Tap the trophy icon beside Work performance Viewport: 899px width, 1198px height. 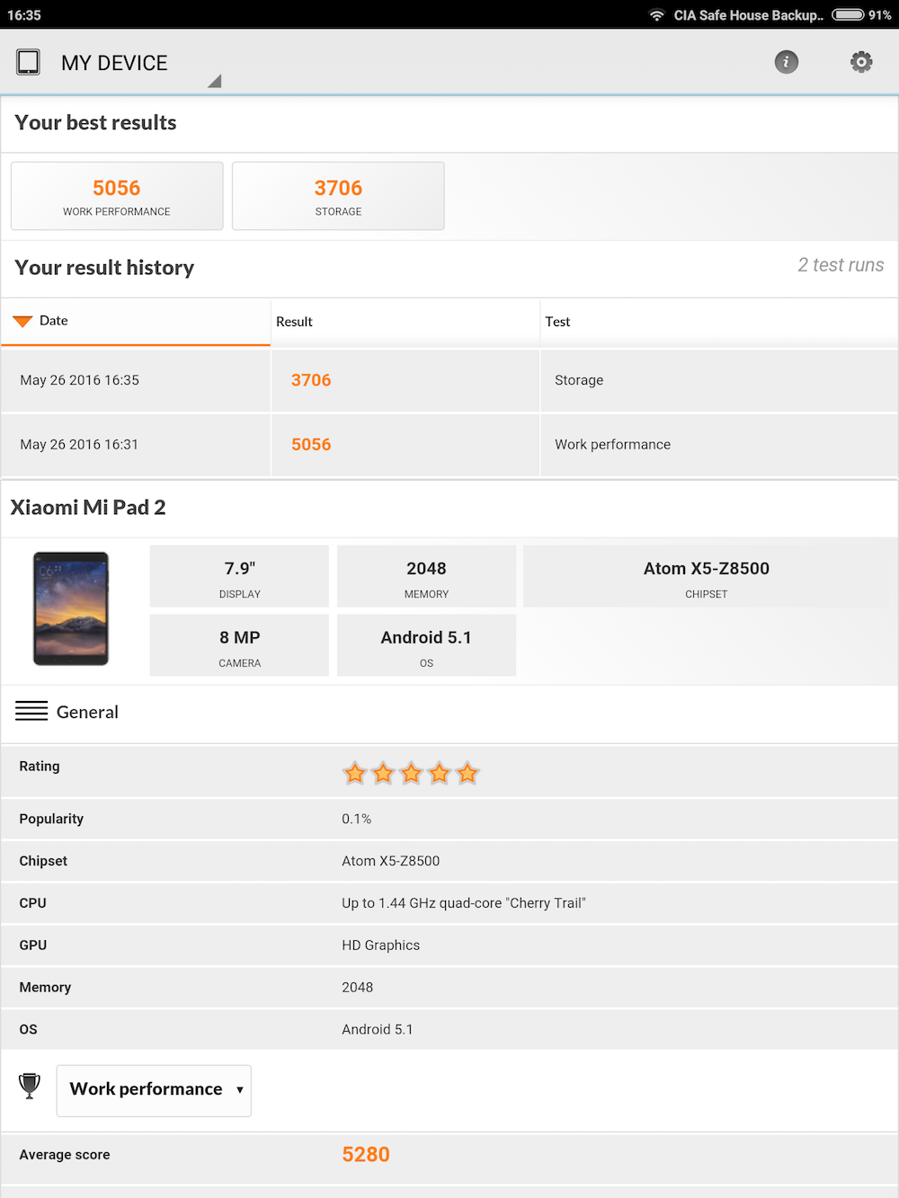pyautogui.click(x=30, y=1086)
